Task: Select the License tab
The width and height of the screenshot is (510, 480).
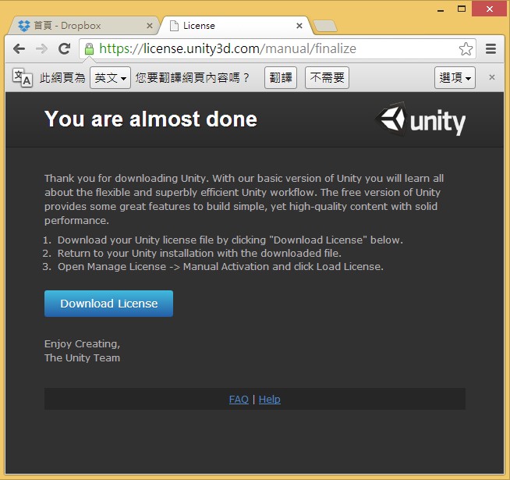Action: tap(236, 26)
